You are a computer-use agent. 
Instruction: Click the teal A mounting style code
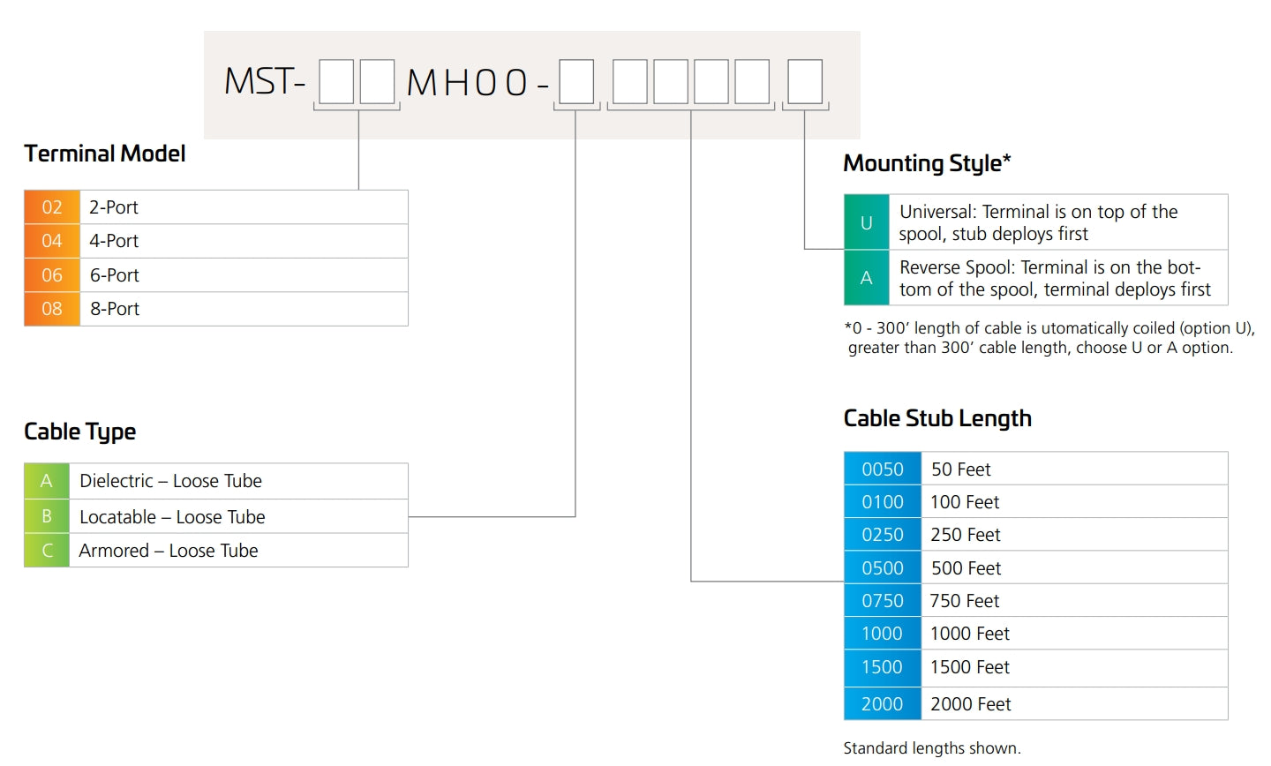coord(867,278)
